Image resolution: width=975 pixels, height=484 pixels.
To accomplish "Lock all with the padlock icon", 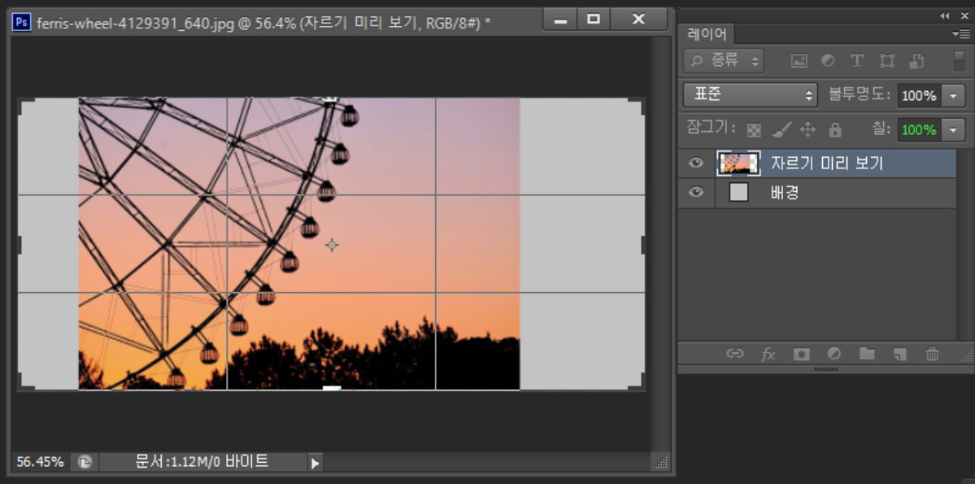I will coord(835,130).
